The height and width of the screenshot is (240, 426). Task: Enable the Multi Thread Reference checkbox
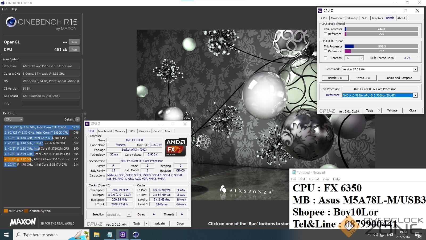click(x=325, y=51)
